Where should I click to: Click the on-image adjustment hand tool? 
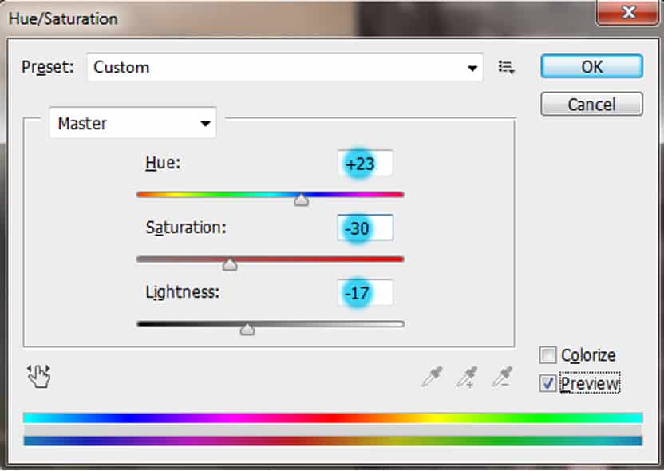pyautogui.click(x=38, y=376)
